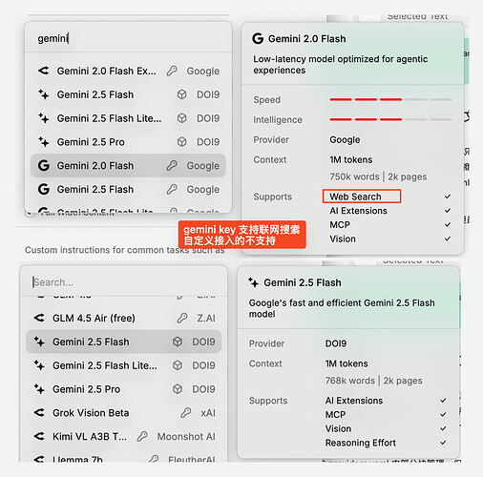Click cube icon on top Gemini 2.5 Flash DOI9 row
This screenshot has width=483, height=477.
click(x=181, y=94)
